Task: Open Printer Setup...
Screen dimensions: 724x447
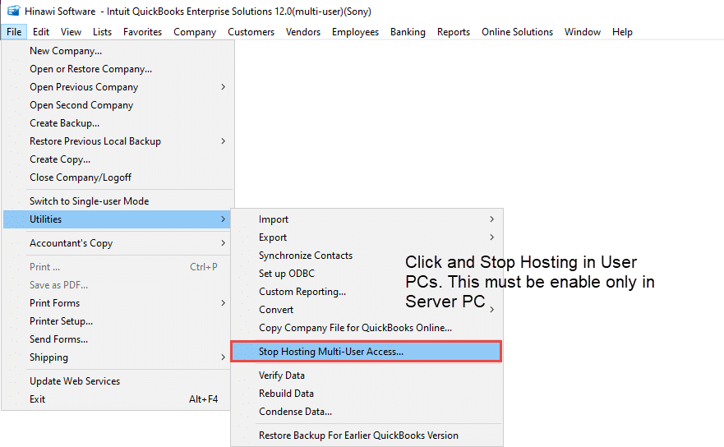Action: (x=118, y=321)
